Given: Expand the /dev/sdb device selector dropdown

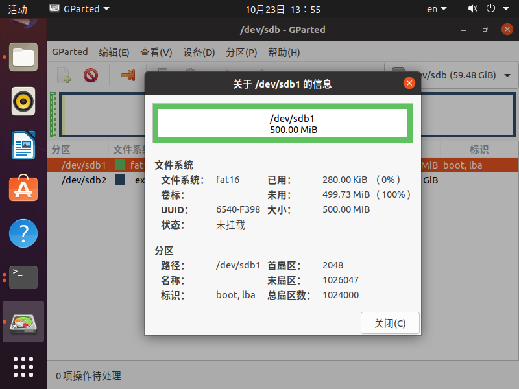Looking at the screenshot, I should (507, 75).
